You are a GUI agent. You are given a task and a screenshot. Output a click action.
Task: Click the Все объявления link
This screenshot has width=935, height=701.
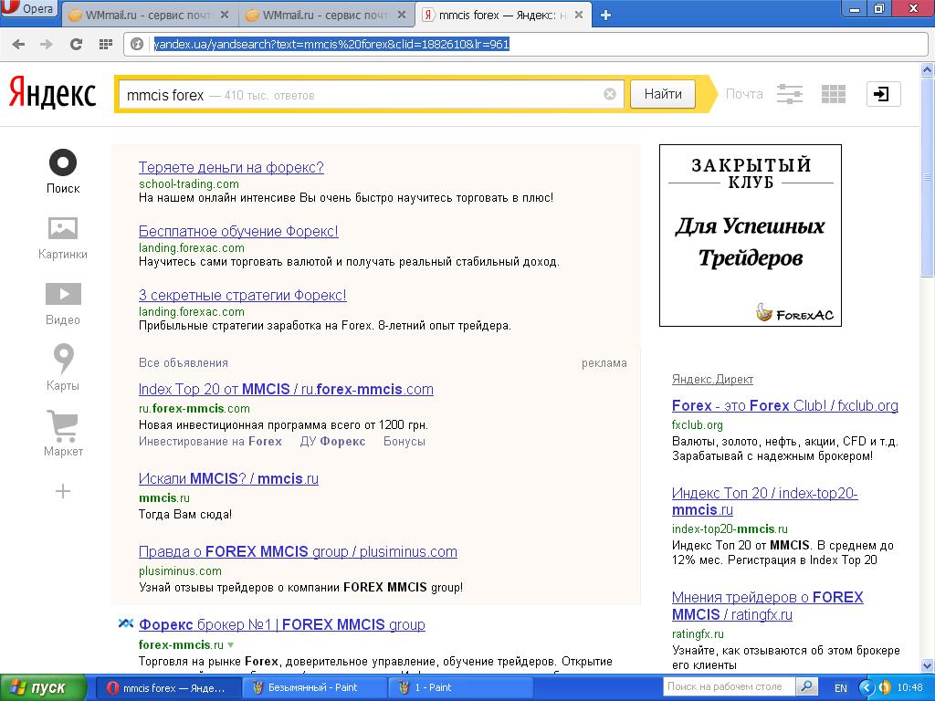[183, 363]
